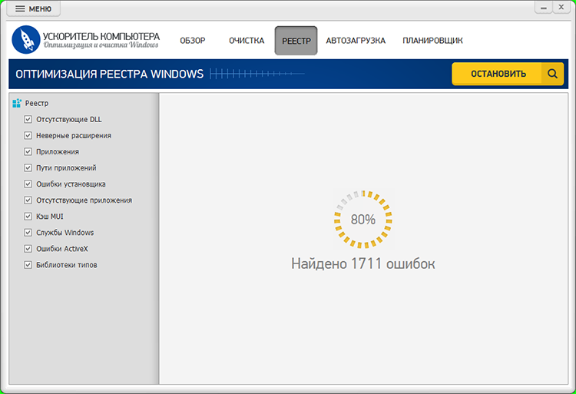
Task: Go to the Автозагрузка tab
Action: [356, 41]
